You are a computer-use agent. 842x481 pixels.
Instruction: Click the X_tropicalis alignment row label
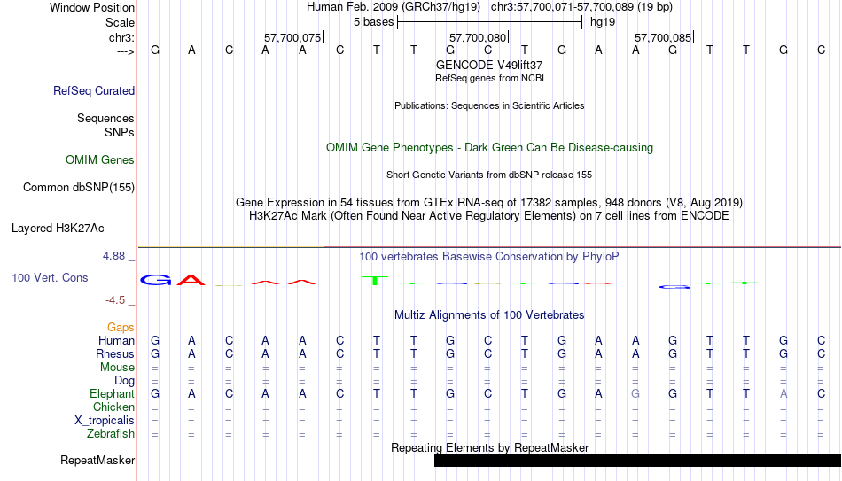click(105, 421)
